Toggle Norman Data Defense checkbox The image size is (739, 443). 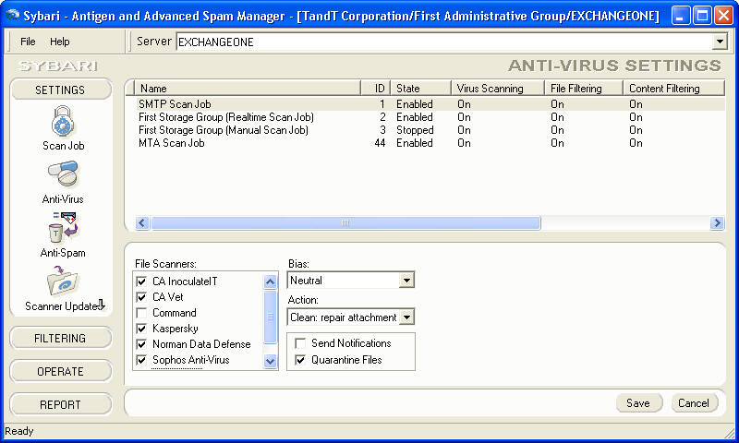point(141,344)
